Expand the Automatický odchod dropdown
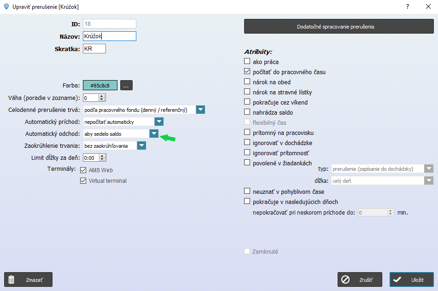438x291 pixels. pos(154,134)
